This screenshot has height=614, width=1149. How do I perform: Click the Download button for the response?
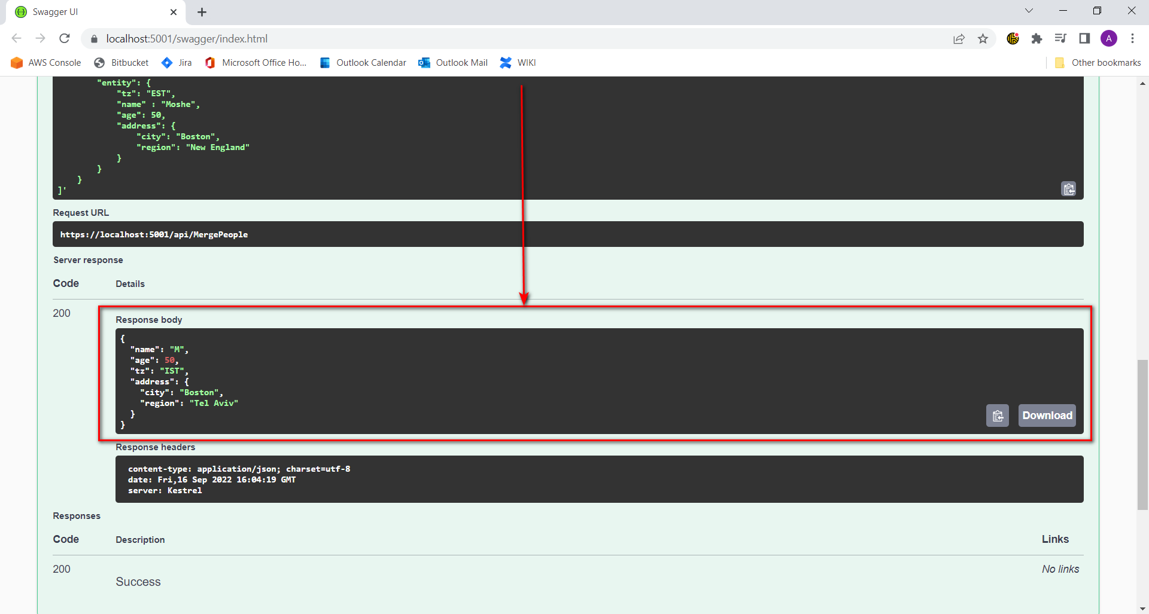(x=1047, y=416)
